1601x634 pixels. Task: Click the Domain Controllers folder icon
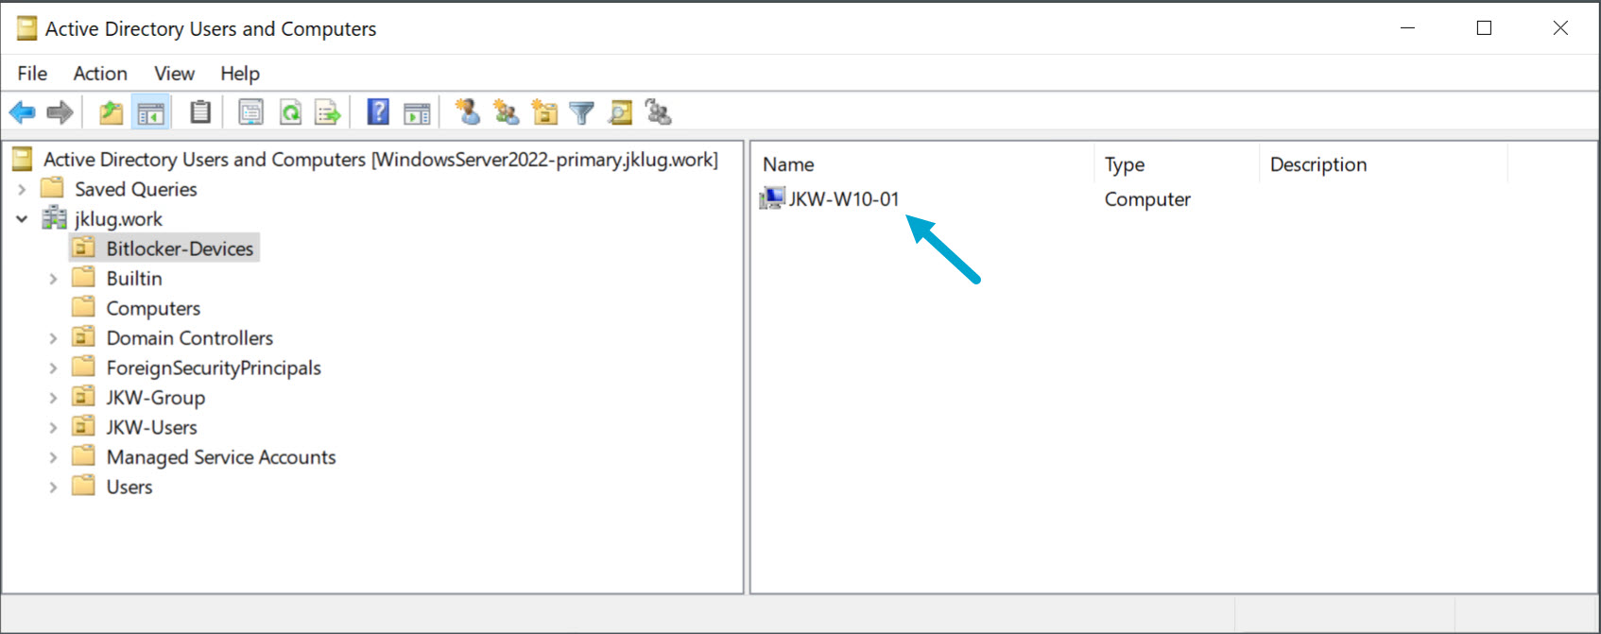[x=84, y=337]
